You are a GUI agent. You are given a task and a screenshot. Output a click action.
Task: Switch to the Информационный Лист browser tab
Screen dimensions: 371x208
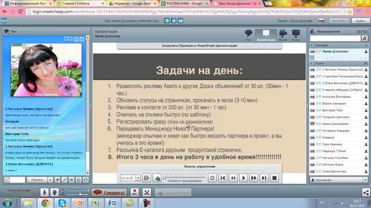(28, 3)
